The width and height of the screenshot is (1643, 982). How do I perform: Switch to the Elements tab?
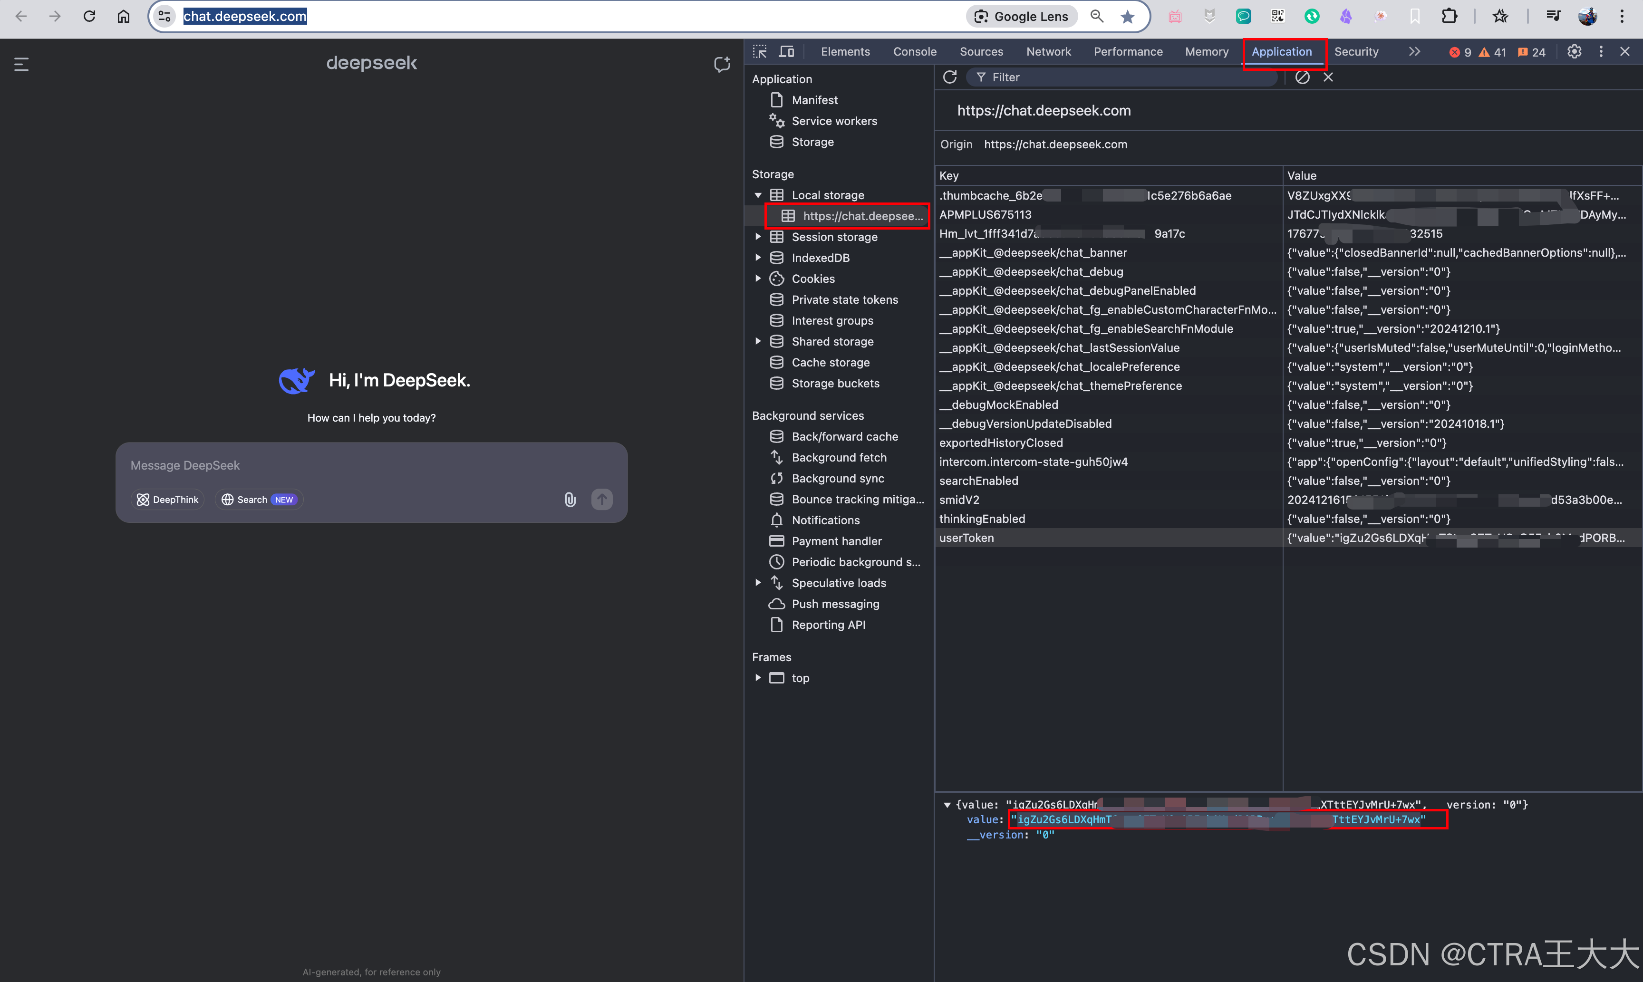point(845,52)
